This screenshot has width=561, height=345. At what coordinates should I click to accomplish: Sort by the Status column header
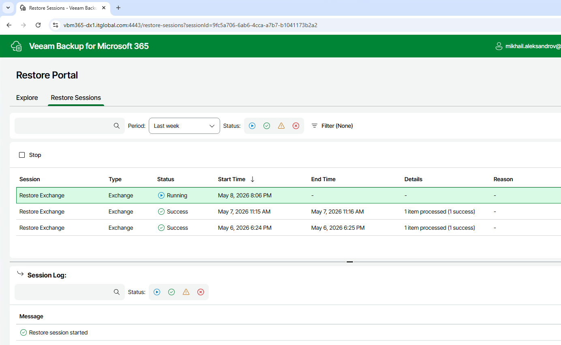pos(166,179)
